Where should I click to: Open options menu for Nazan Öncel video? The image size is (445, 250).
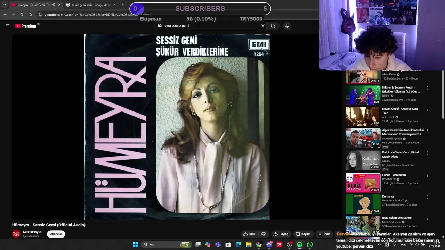(x=428, y=109)
